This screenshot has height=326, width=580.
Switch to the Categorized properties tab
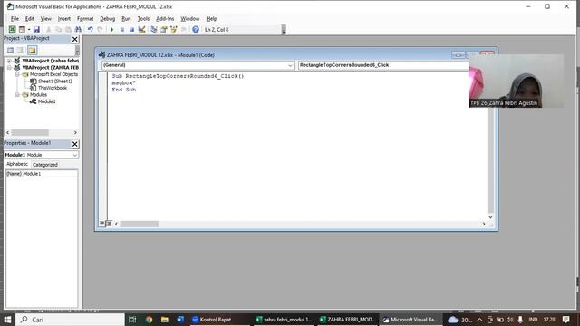click(x=44, y=165)
